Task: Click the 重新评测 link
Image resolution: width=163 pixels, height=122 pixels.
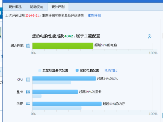Action: pos(94,16)
